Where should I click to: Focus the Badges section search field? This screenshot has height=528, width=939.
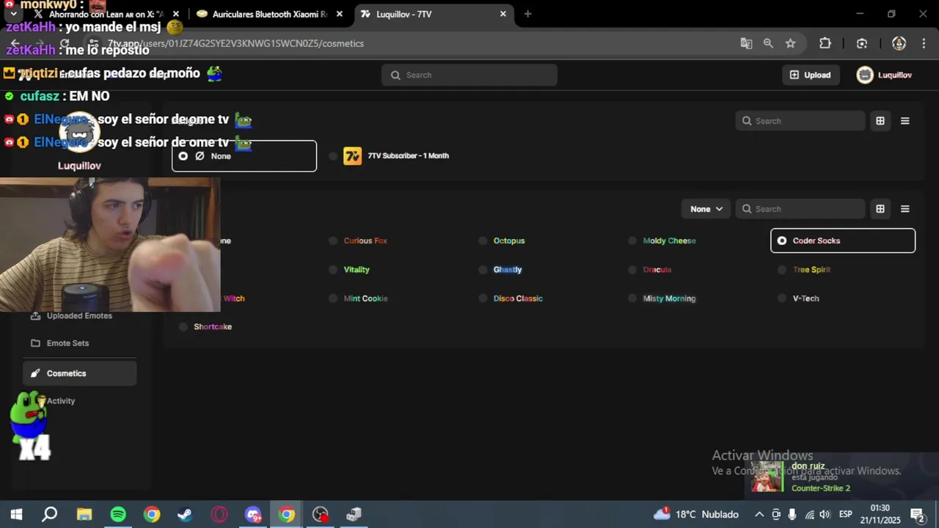800,121
